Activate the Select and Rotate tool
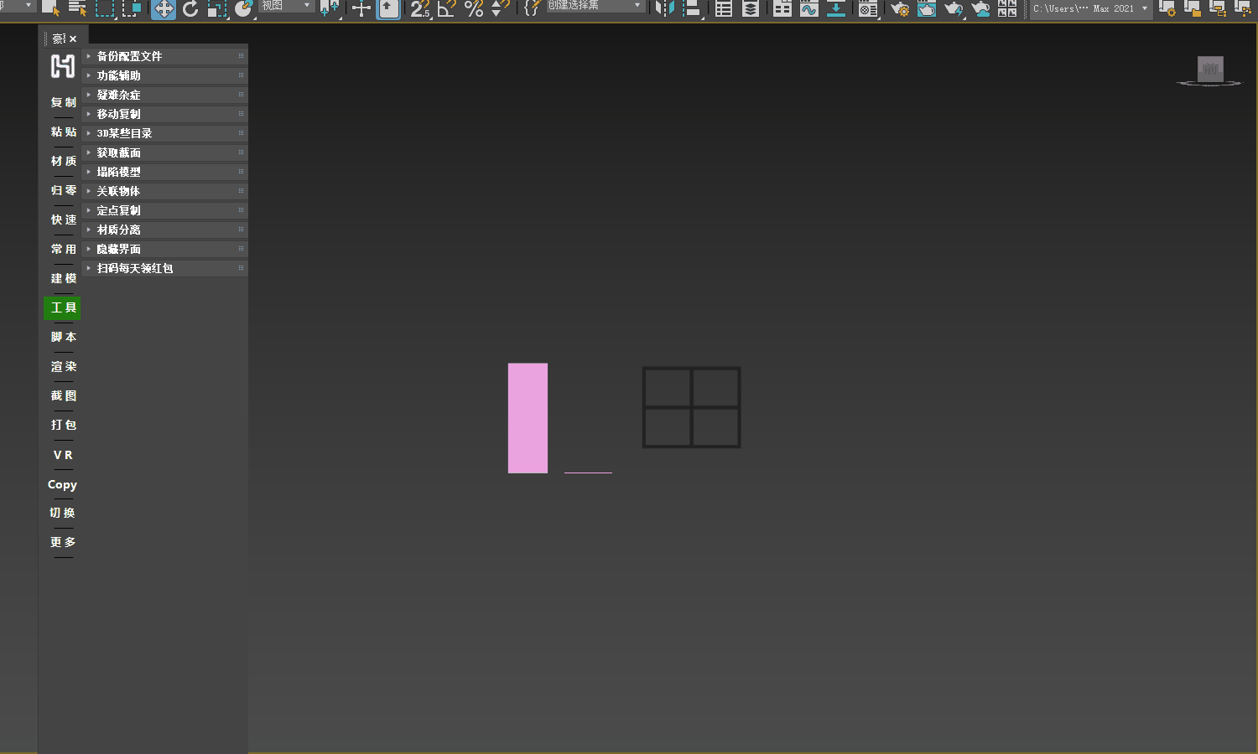 pos(190,8)
